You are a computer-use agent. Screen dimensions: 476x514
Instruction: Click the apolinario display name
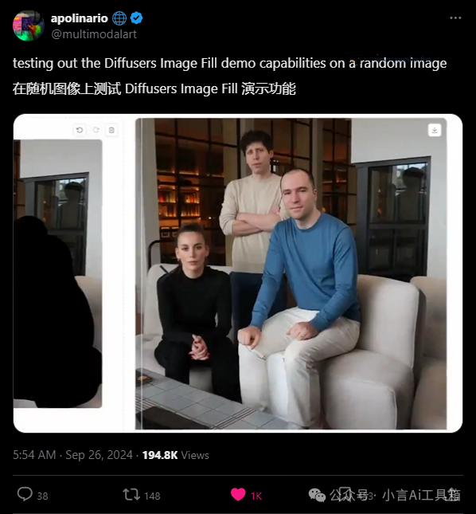pyautogui.click(x=80, y=18)
